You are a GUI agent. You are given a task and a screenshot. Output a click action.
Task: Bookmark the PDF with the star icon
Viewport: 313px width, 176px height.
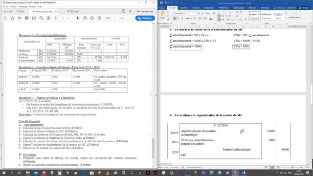click(x=12, y=18)
